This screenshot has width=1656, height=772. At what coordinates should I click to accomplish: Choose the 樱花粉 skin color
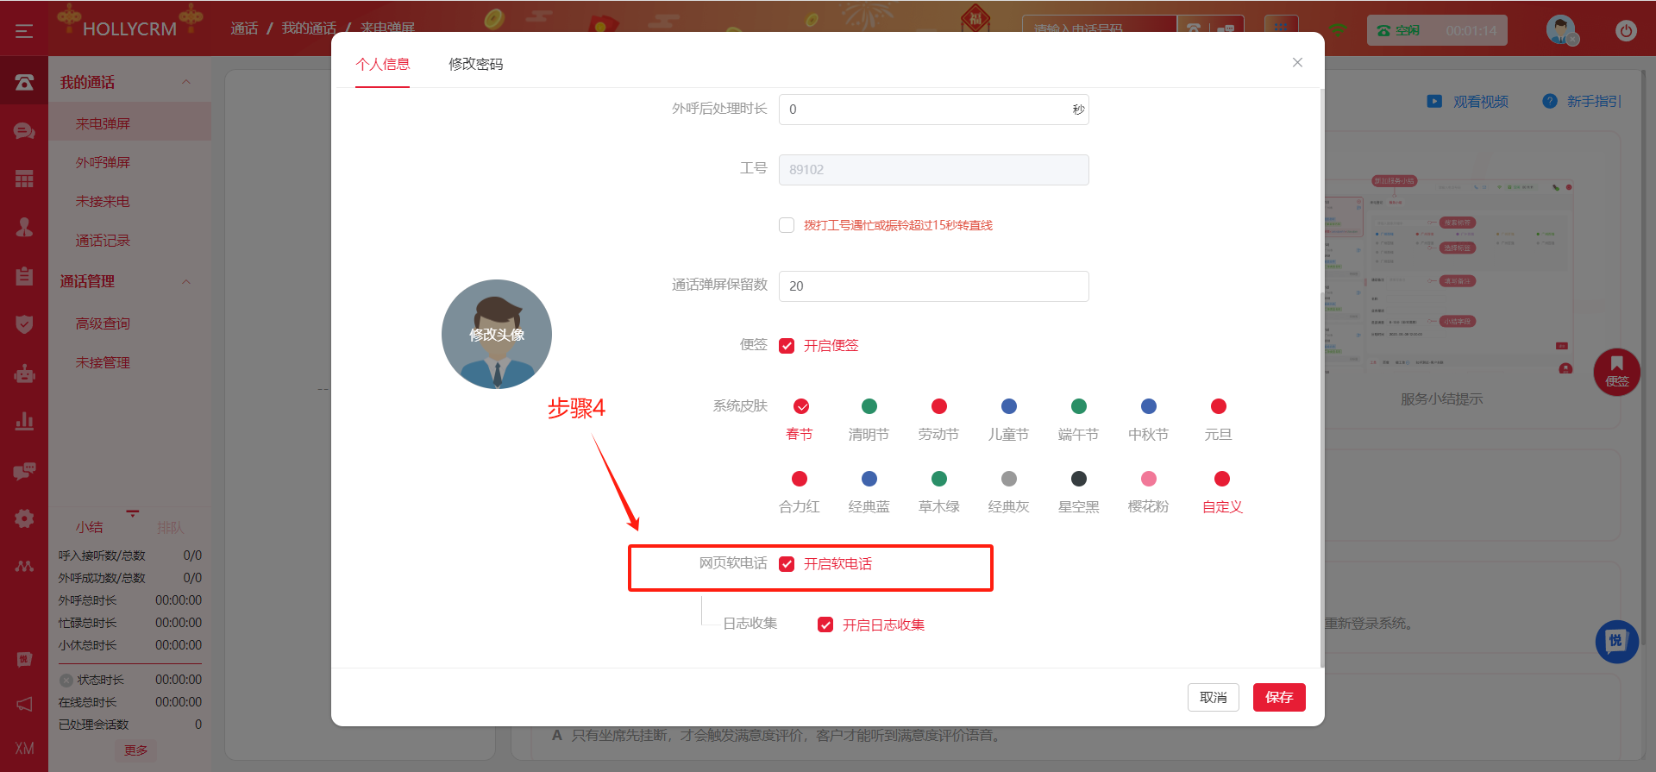pos(1148,479)
